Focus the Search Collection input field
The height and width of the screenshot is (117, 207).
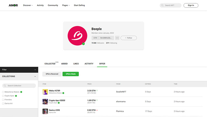point(19,86)
